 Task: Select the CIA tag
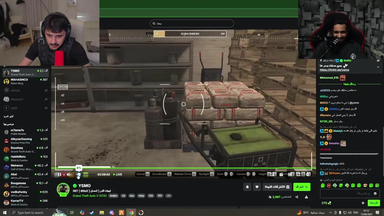click(151, 196)
